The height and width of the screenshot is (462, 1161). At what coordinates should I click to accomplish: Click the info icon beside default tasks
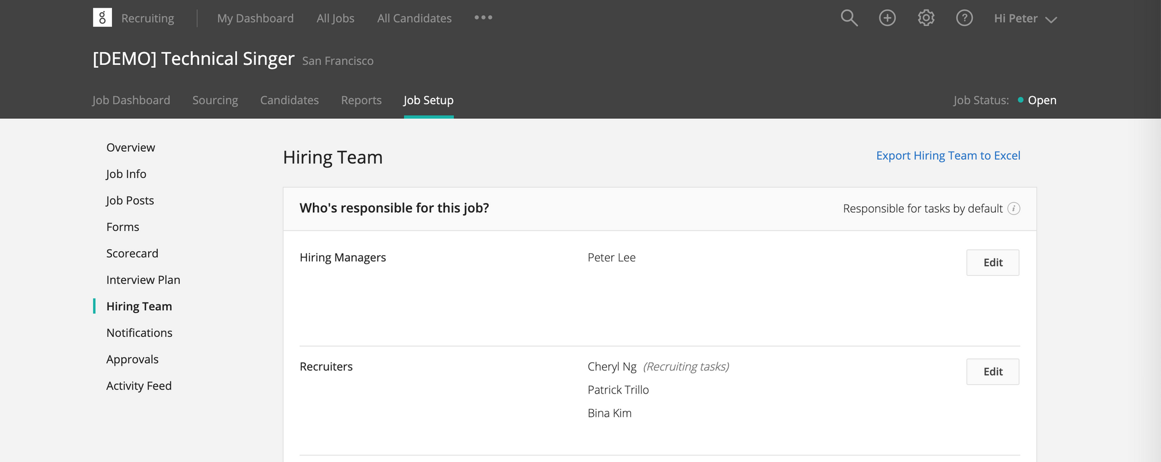[1014, 209]
